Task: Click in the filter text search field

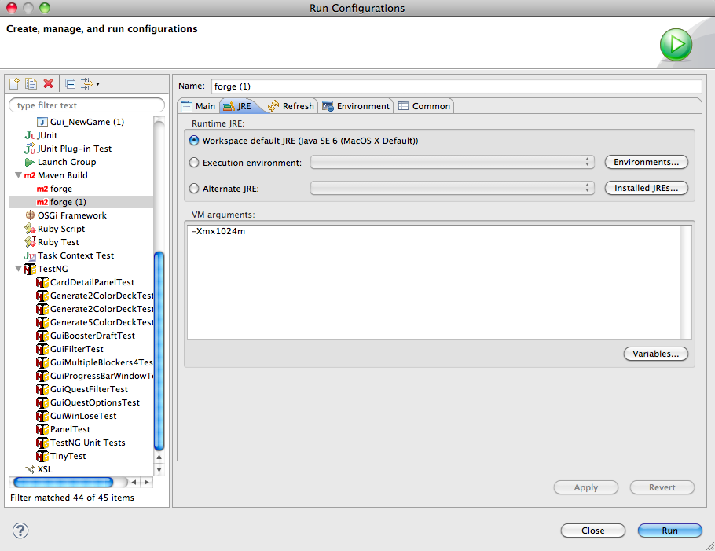Action: [x=86, y=105]
